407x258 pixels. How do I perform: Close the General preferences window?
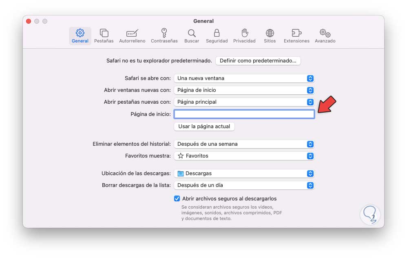29,21
